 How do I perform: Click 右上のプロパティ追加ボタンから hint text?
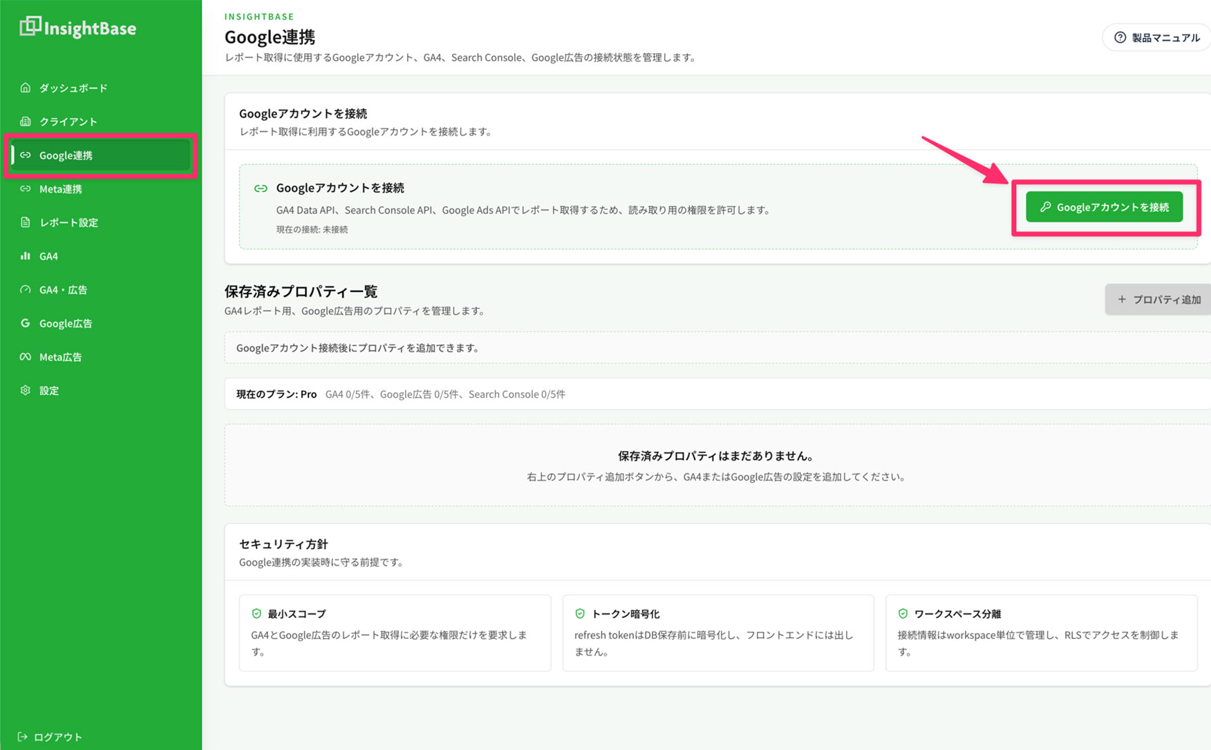pyautogui.click(x=717, y=477)
